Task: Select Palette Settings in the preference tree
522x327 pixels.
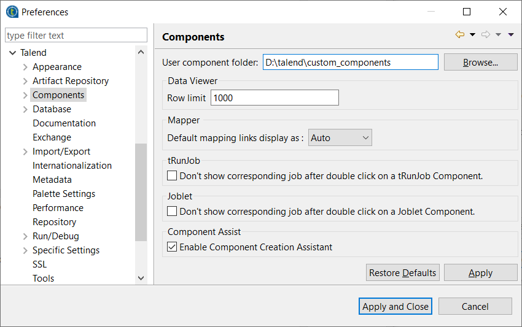Action: pyautogui.click(x=64, y=194)
